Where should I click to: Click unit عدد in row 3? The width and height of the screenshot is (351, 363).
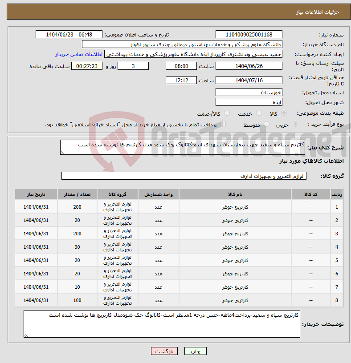159,234
